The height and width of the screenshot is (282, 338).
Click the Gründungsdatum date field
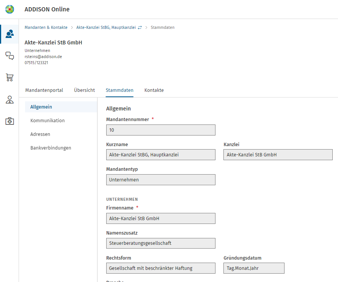(254, 268)
